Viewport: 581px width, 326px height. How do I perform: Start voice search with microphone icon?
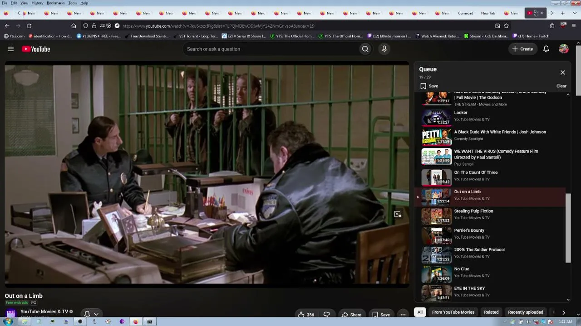(x=384, y=49)
